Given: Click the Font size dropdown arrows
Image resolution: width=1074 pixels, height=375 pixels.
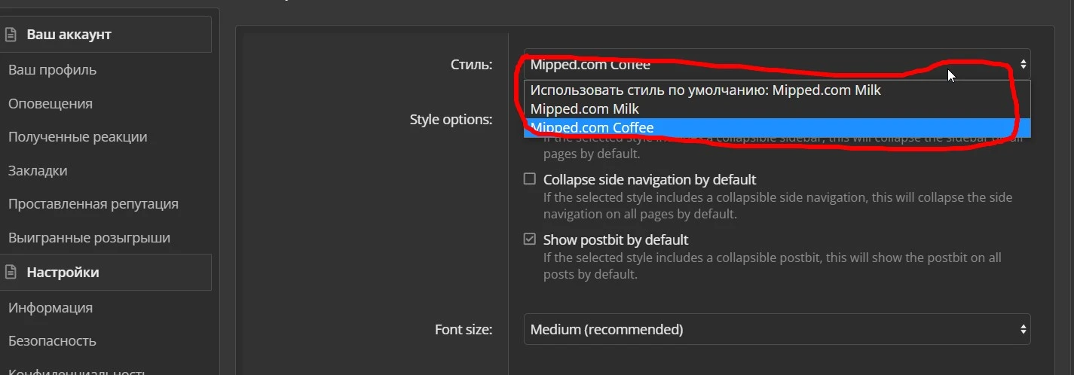Looking at the screenshot, I should click(x=1023, y=329).
